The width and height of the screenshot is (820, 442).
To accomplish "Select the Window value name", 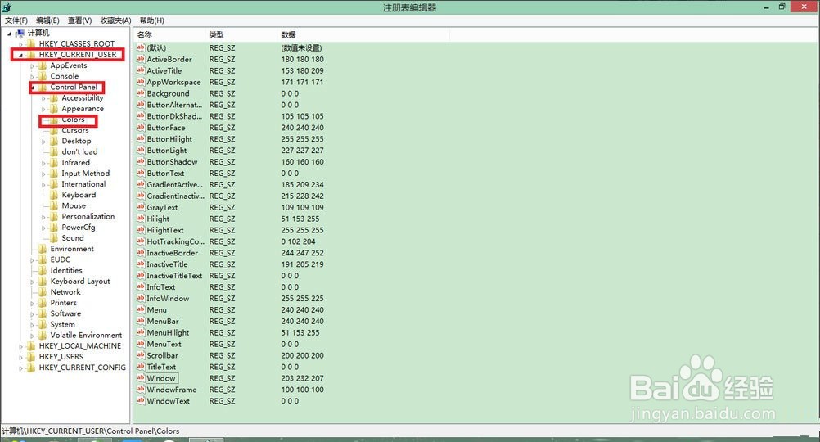I will pos(161,378).
